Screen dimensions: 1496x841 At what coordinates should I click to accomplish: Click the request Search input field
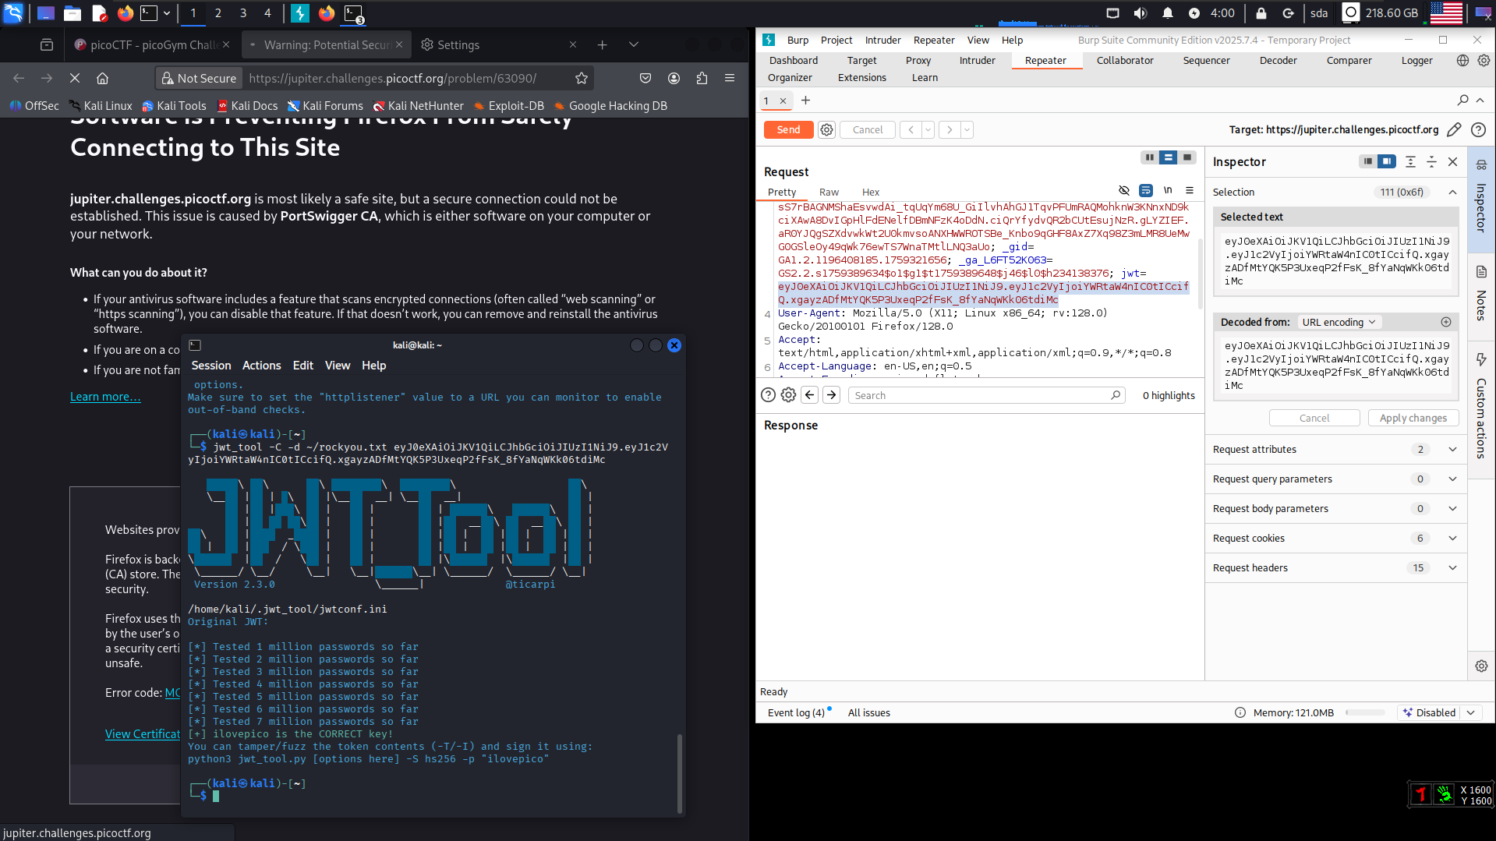click(981, 395)
